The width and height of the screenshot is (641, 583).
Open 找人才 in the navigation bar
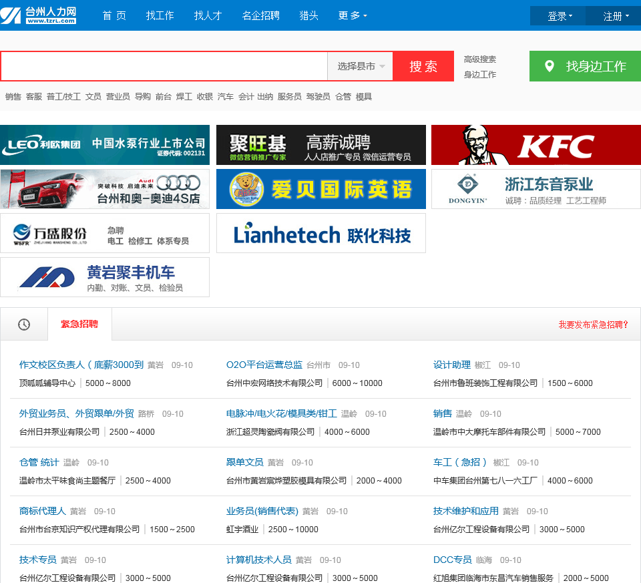click(208, 15)
